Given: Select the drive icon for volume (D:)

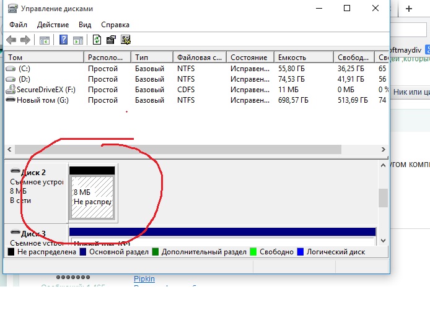Looking at the screenshot, I should (x=11, y=79).
